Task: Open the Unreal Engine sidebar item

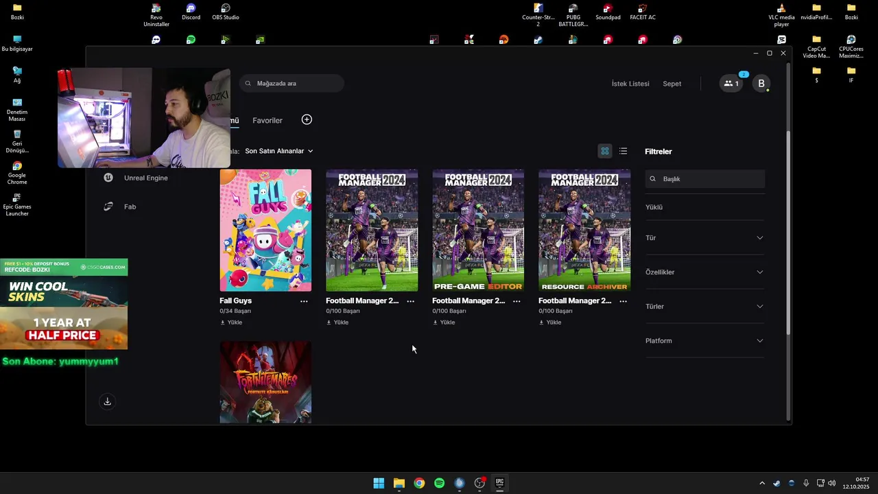Action: [136, 178]
